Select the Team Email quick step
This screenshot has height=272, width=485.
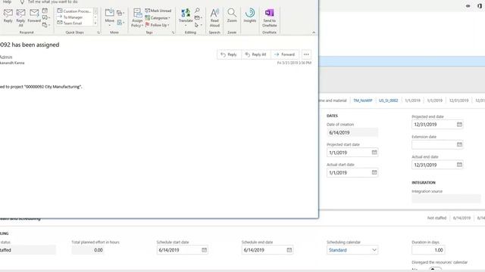[x=70, y=23]
